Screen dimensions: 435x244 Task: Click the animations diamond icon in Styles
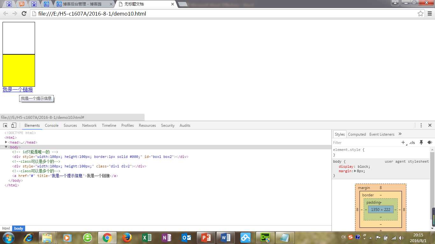(430, 142)
